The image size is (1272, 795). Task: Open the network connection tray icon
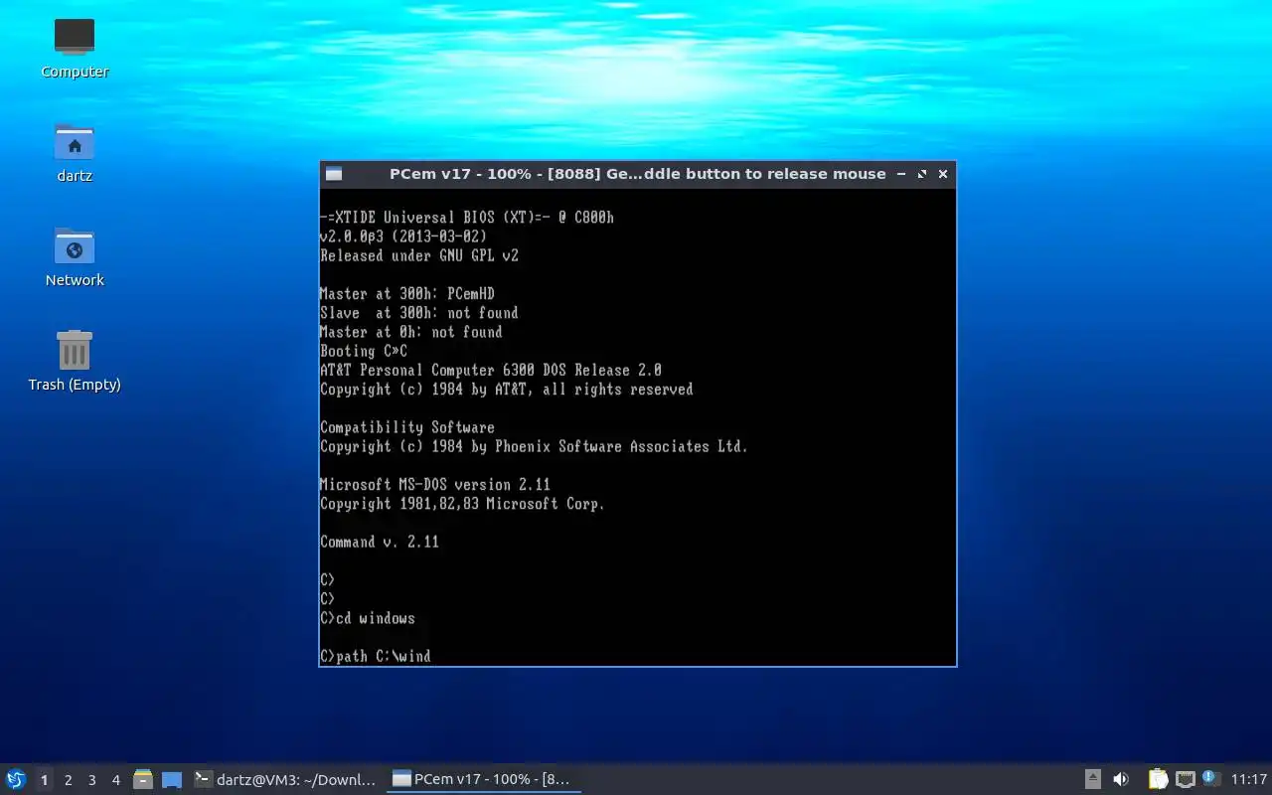coord(1185,779)
